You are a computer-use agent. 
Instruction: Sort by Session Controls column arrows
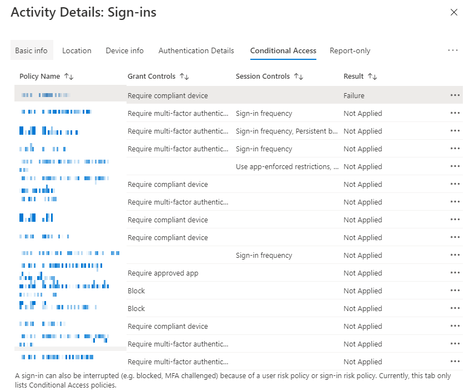(299, 77)
